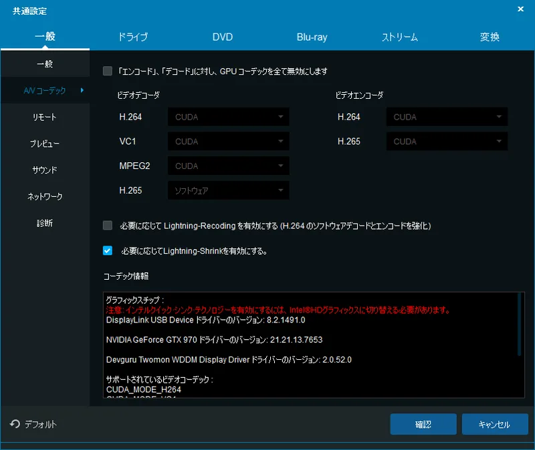The height and width of the screenshot is (450, 535).
Task: Switch to the 変換 tab
Action: [x=490, y=38]
